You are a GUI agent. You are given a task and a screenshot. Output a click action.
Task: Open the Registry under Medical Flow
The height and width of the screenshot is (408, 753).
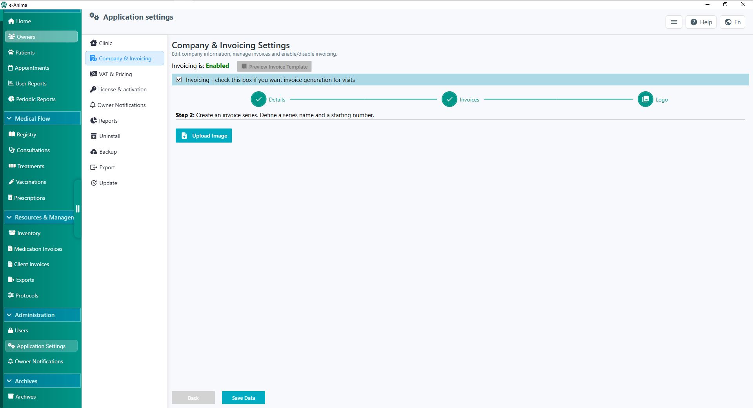pyautogui.click(x=27, y=134)
